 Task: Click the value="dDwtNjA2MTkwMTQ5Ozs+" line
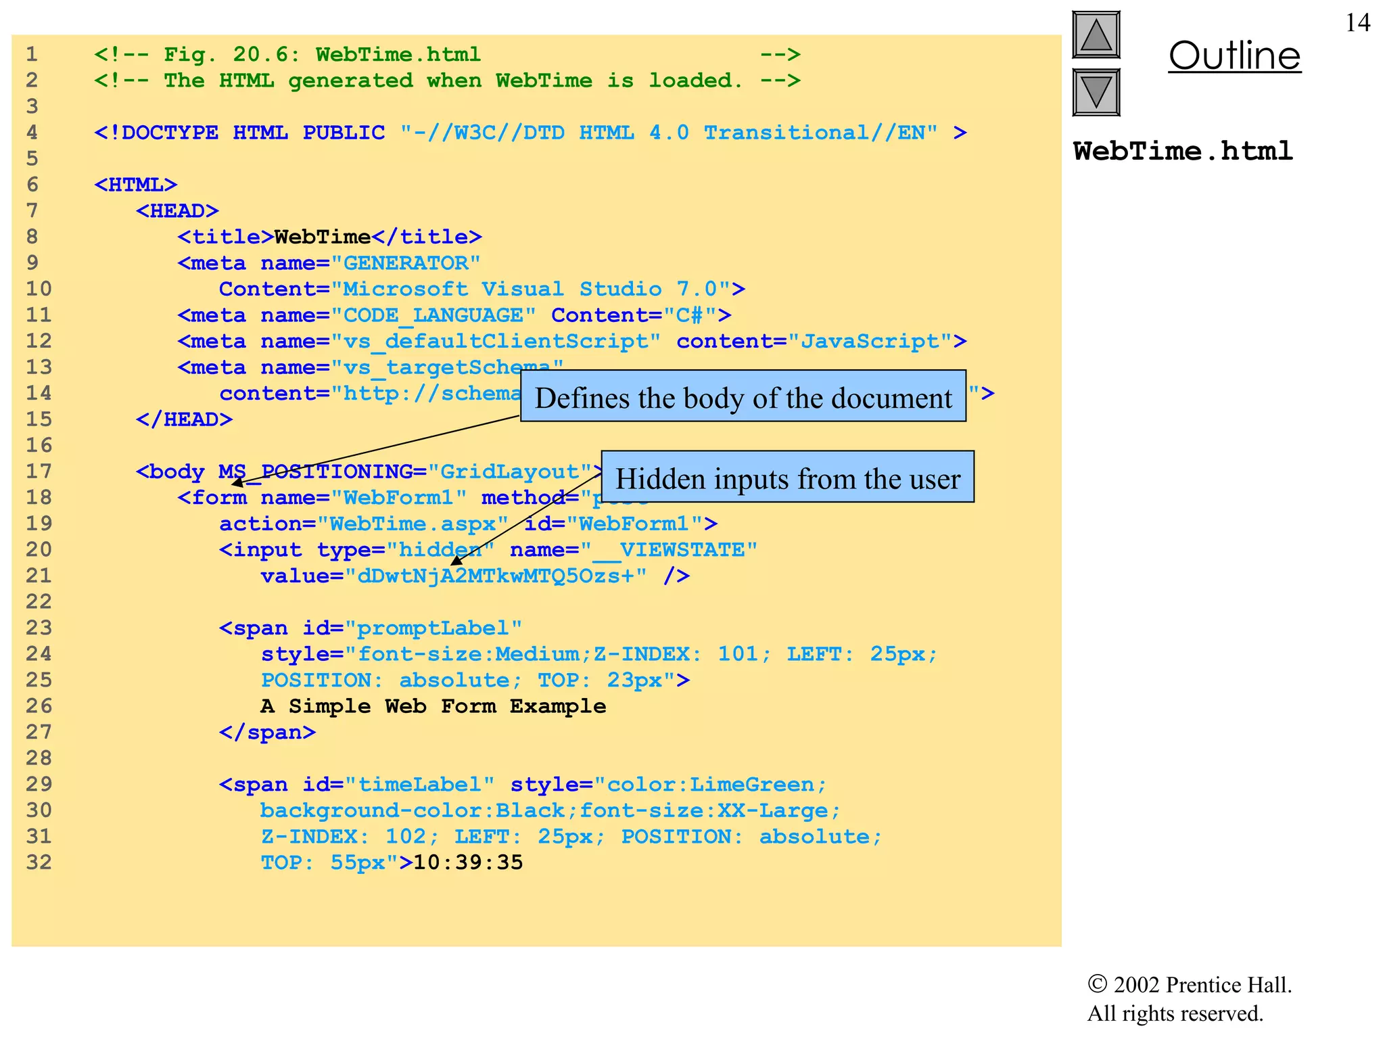475,576
